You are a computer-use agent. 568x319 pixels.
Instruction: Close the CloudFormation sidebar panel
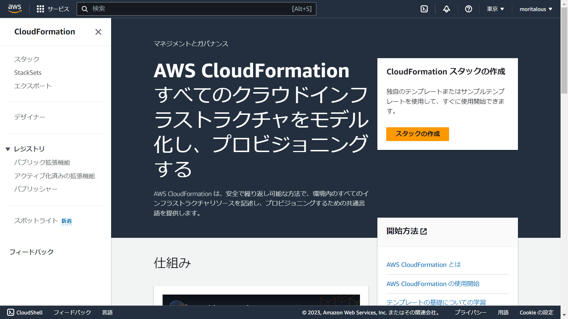pos(98,32)
